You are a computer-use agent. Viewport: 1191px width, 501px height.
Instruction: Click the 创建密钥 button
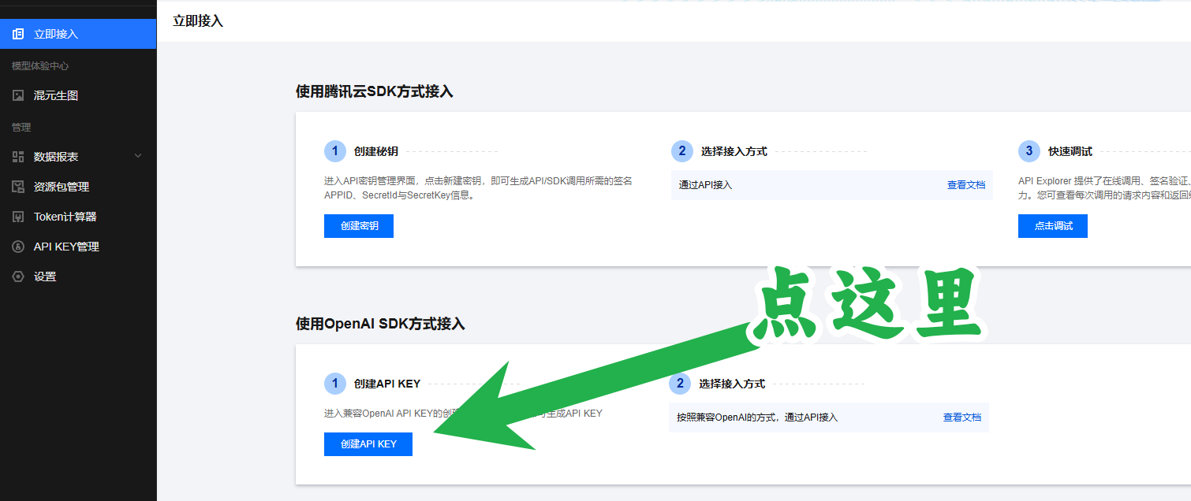pyautogui.click(x=359, y=226)
